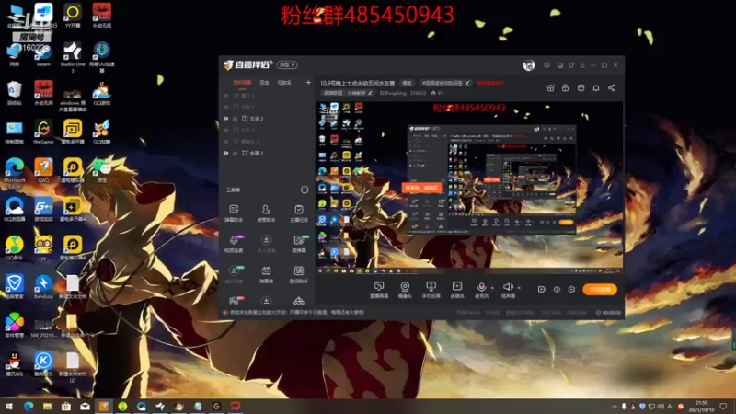Click the taskbar clock showing 21:59
The image size is (736, 414).
point(701,406)
